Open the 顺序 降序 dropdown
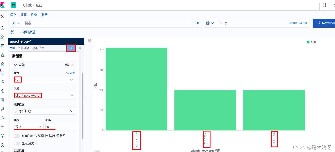 [28, 127]
